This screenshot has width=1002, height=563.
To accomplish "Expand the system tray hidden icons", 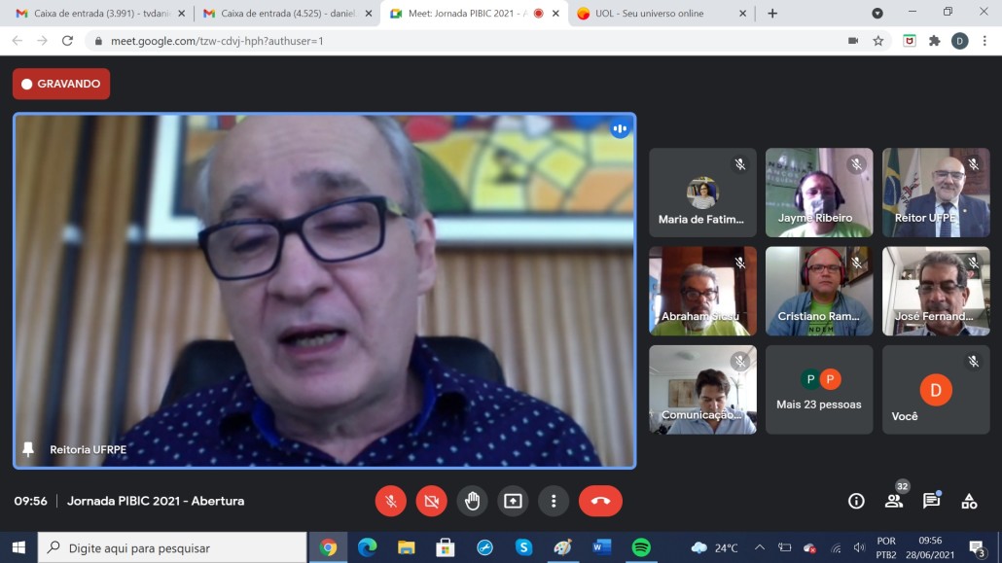I will point(760,547).
